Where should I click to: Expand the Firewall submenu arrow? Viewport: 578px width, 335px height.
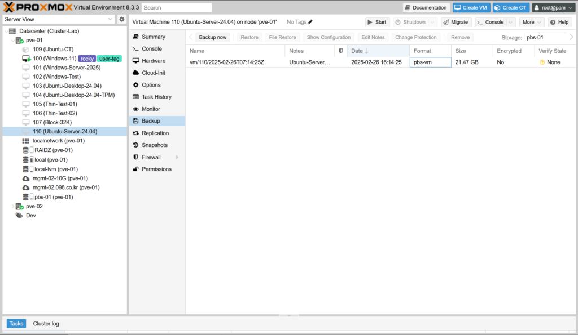pyautogui.click(x=177, y=158)
